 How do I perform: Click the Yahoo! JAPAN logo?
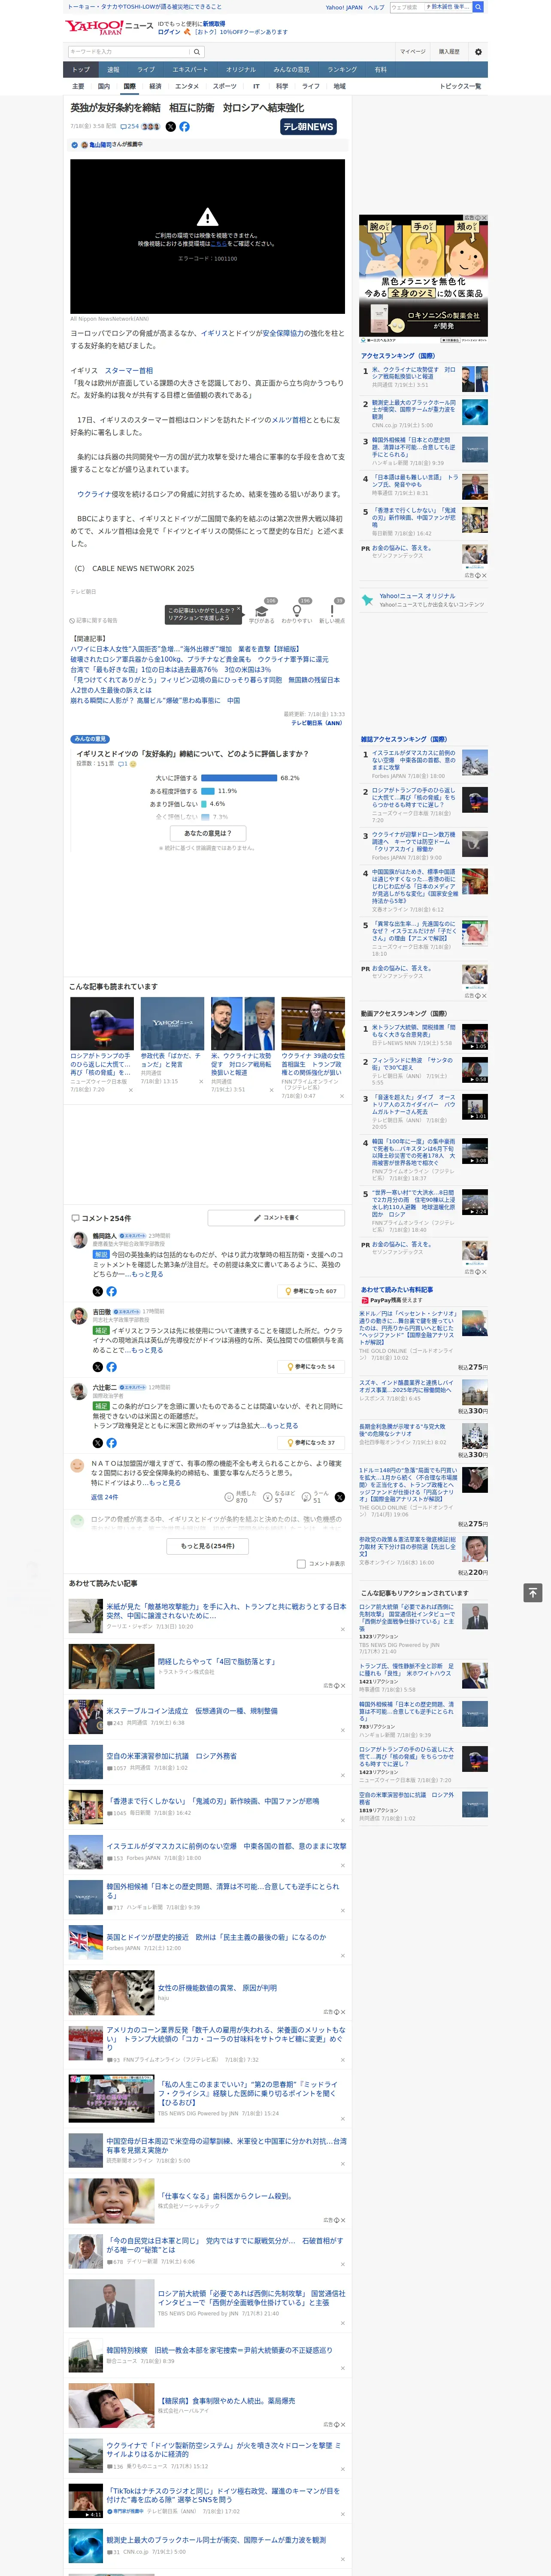95,28
